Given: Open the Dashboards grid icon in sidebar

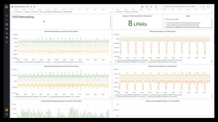Looking at the screenshot, I should coord(7,24).
